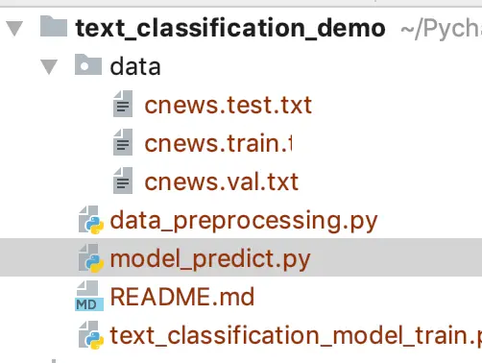Open data_preprocessing.py from the project tree
Image resolution: width=482 pixels, height=363 pixels.
[244, 221]
